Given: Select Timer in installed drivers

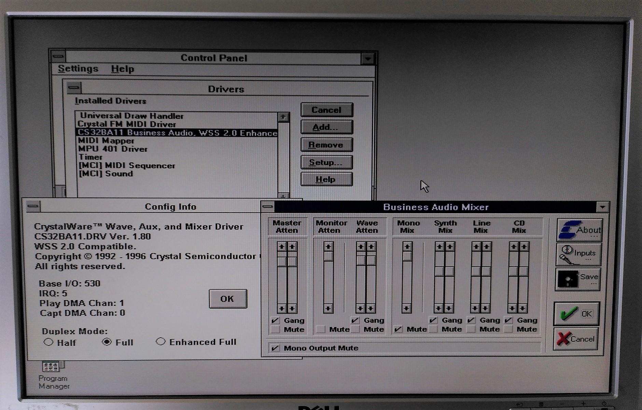Looking at the screenshot, I should pyautogui.click(x=177, y=157).
